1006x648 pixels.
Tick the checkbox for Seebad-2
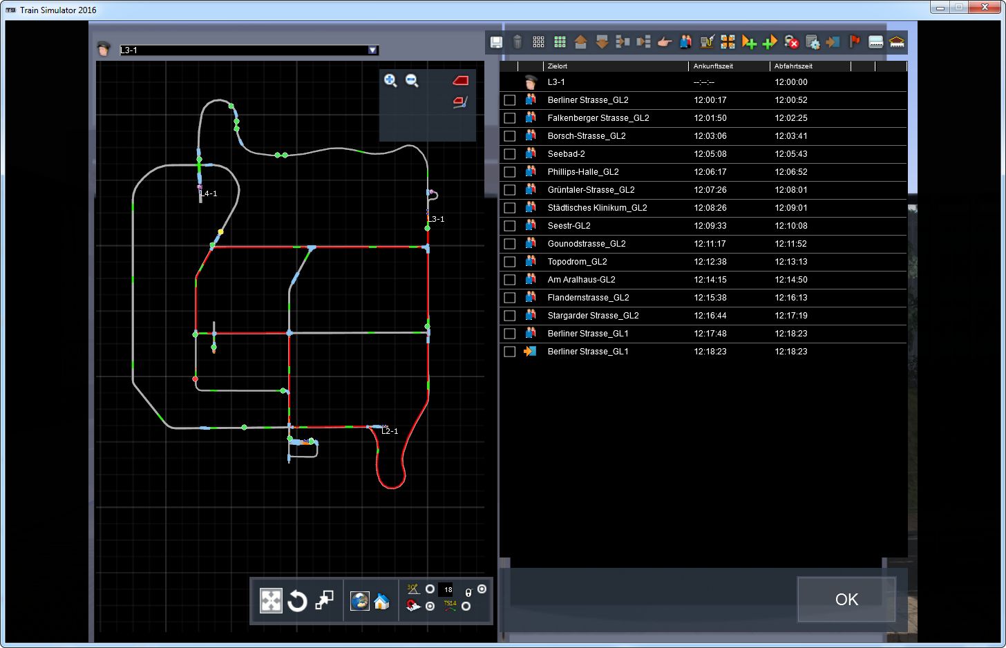pos(510,154)
